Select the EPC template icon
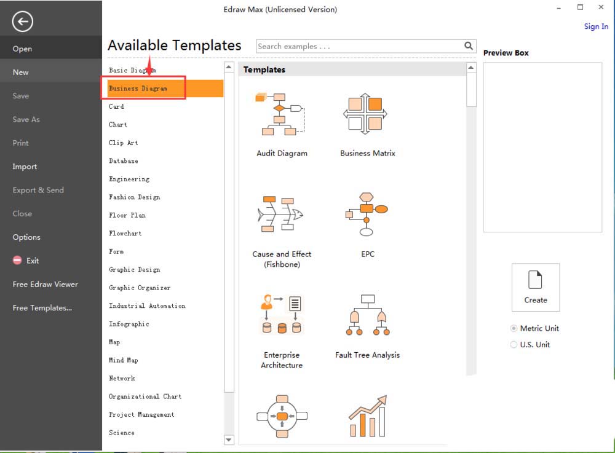Screen dimensions: 615x453 367,215
